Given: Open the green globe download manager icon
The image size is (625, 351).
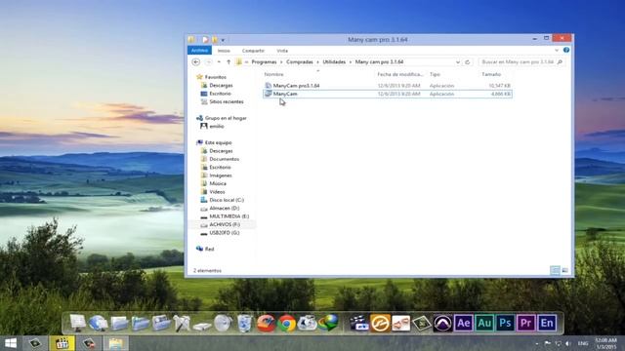Looking at the screenshot, I should pos(328,323).
